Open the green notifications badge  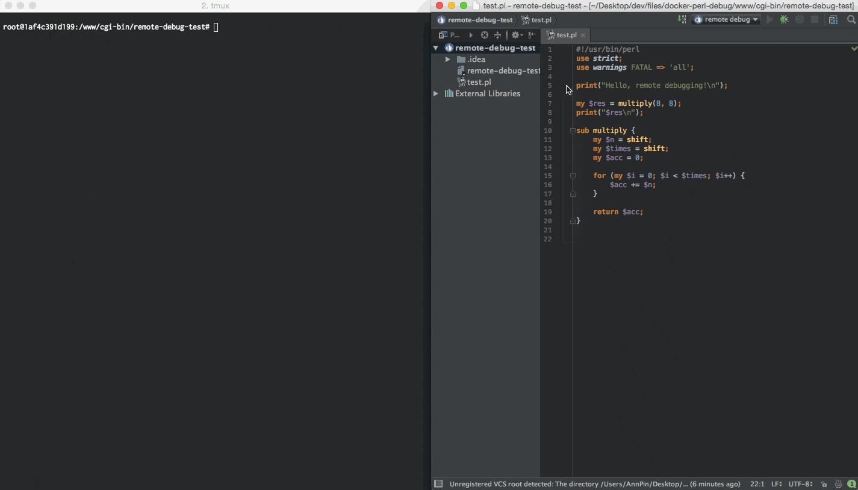851,484
